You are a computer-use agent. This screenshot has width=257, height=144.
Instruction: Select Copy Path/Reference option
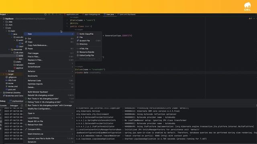pyautogui.click(x=49, y=45)
